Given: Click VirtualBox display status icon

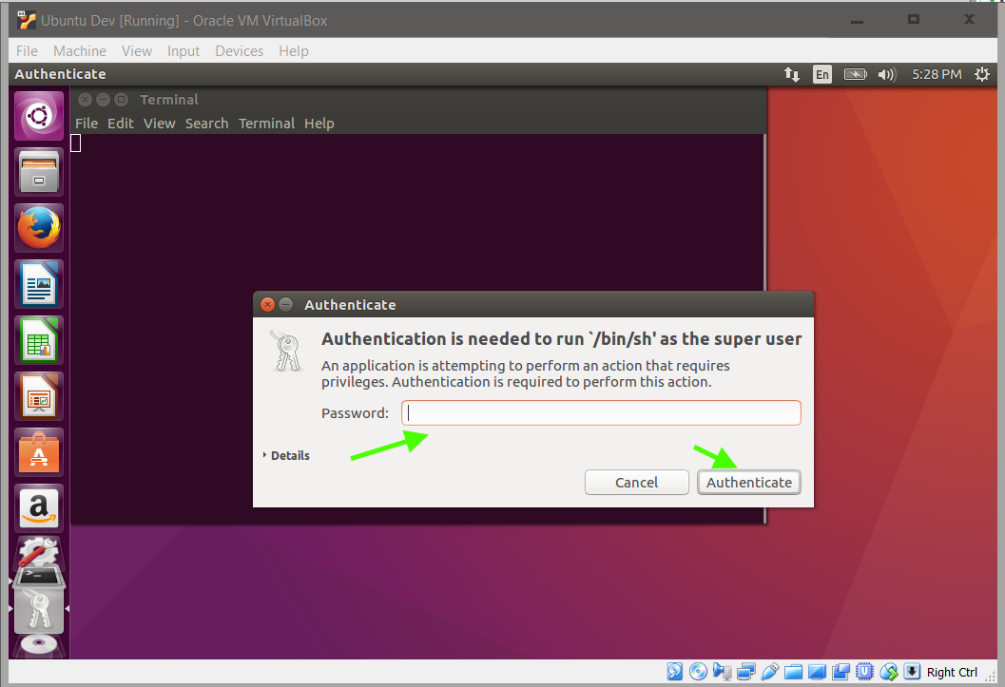Looking at the screenshot, I should [817, 672].
